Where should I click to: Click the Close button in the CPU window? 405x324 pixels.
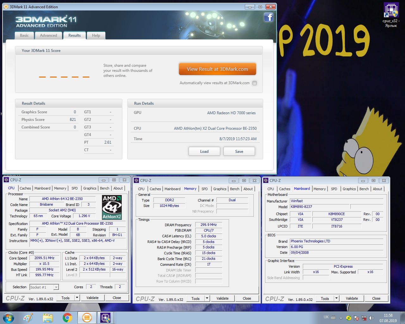pos(117,298)
